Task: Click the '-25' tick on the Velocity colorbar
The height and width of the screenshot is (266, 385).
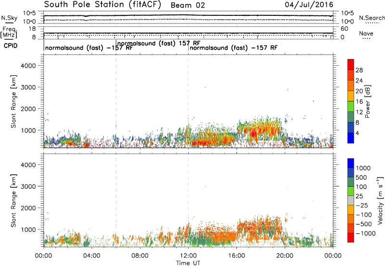Action: coord(361,206)
